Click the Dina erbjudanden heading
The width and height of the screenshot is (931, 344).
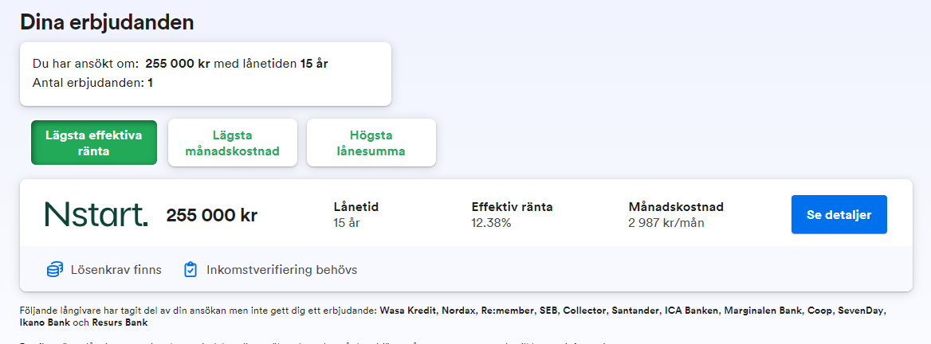[x=107, y=22]
